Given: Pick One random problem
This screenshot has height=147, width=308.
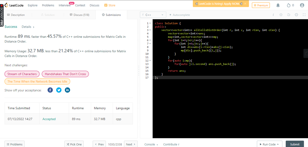Looking at the screenshot, I should [x=74, y=144].
